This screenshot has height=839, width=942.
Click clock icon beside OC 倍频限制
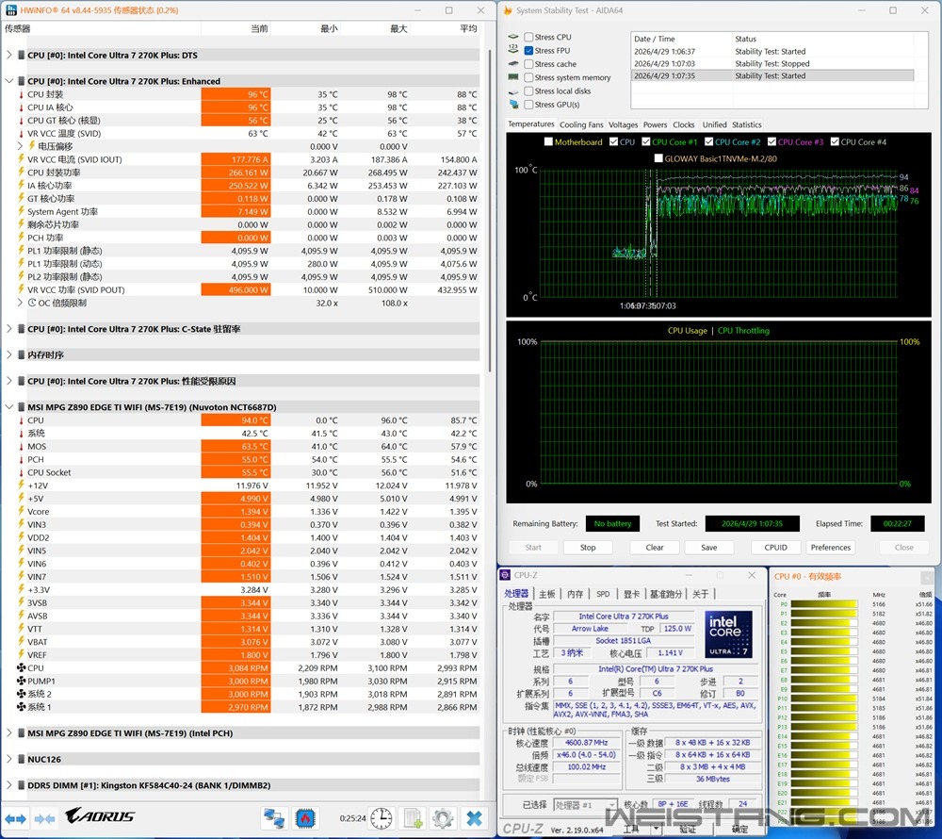32,303
